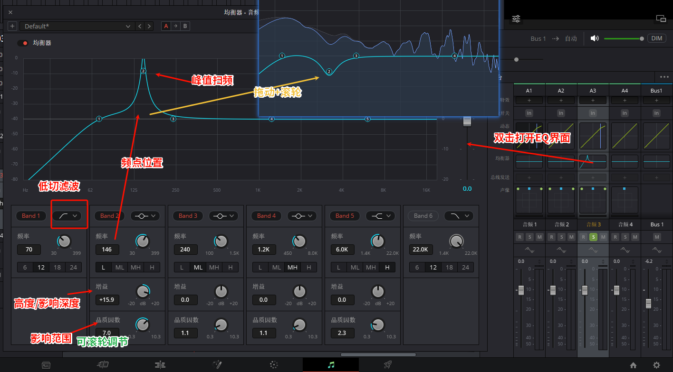This screenshot has width=673, height=372.
Task: Copy A to B arrow button
Action: 175,26
